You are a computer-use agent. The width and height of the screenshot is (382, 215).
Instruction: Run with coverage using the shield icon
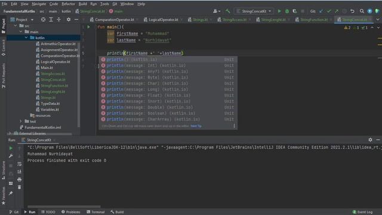pos(294,11)
